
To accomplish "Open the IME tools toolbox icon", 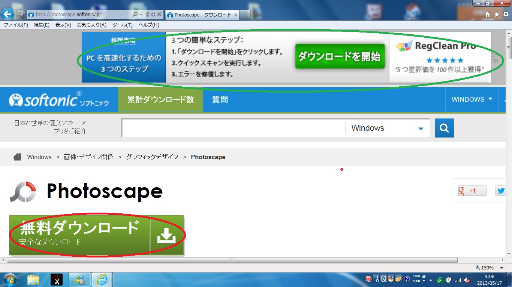I will pyautogui.click(x=398, y=279).
